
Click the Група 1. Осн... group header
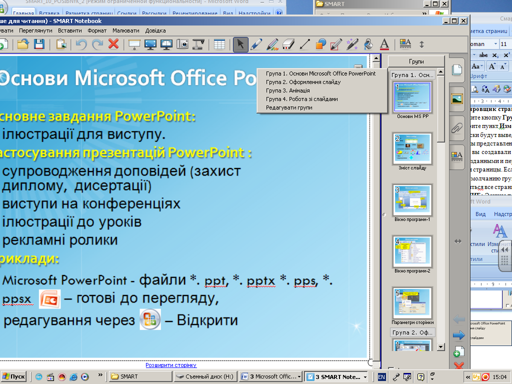point(412,75)
